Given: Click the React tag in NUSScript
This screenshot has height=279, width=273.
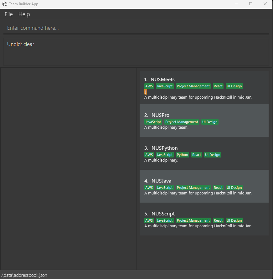Looking at the screenshot, I should pyautogui.click(x=218, y=220).
